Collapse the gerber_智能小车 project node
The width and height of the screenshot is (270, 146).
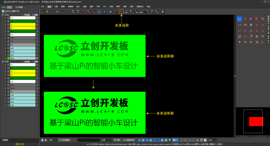click(x=3, y=11)
